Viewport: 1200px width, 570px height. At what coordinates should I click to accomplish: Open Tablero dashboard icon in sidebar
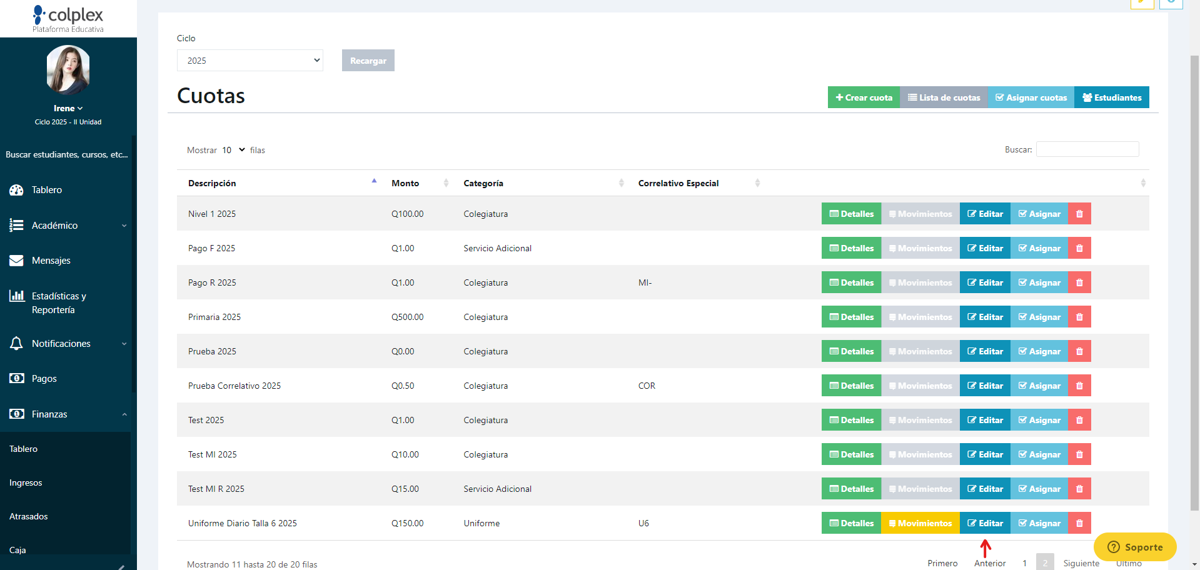coord(16,190)
